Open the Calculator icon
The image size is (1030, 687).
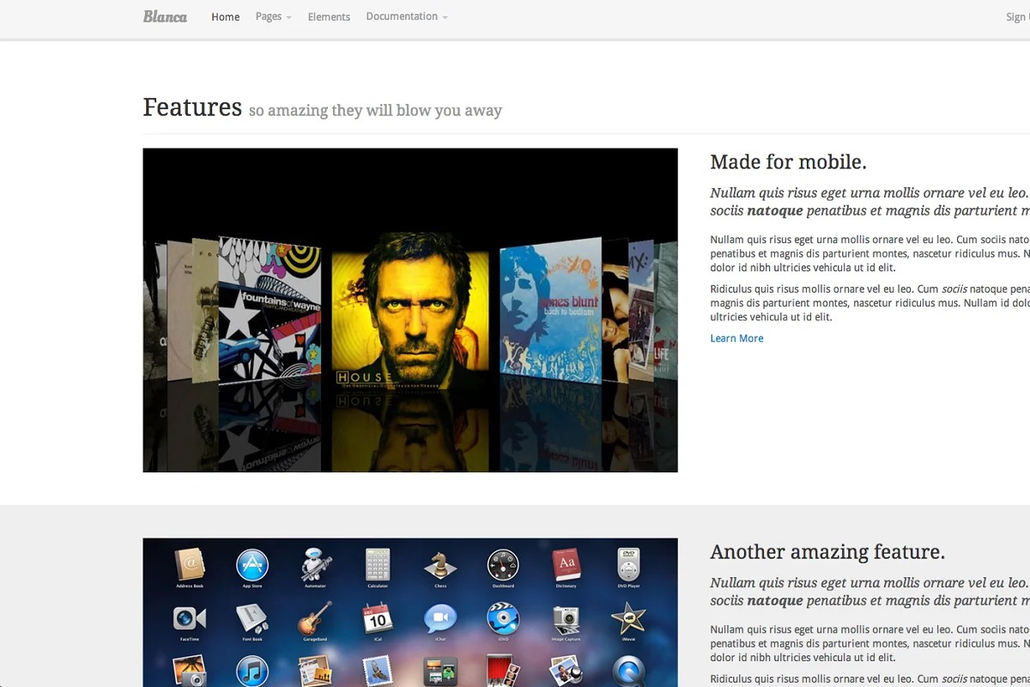(x=378, y=565)
